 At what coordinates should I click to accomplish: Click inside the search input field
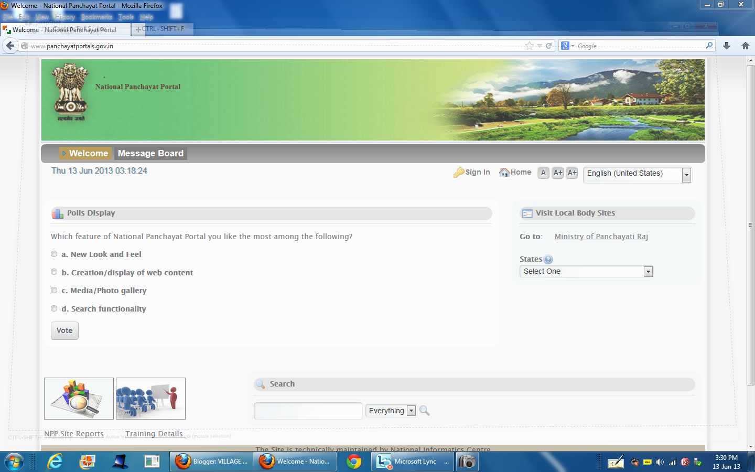308,411
